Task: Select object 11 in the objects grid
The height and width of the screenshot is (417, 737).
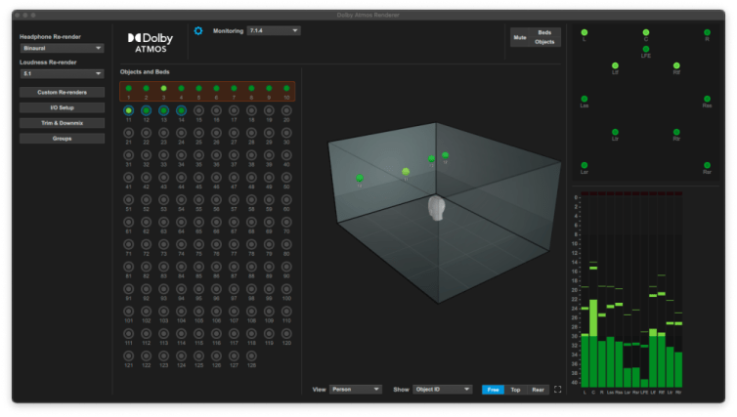Action: 128,111
